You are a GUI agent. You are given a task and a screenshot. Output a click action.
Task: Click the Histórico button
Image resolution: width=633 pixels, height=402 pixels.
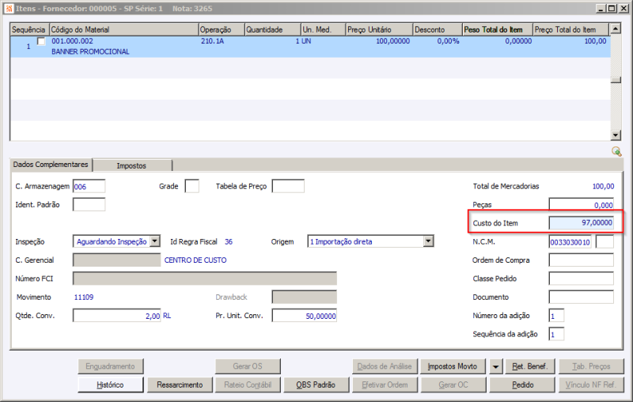[x=110, y=385]
